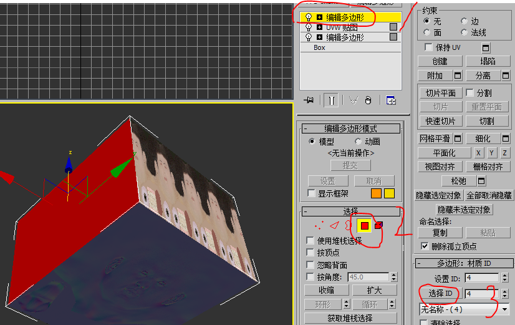This screenshot has height=325, width=515.
Task: Select Vertex sub-object level icon
Action: (x=319, y=225)
